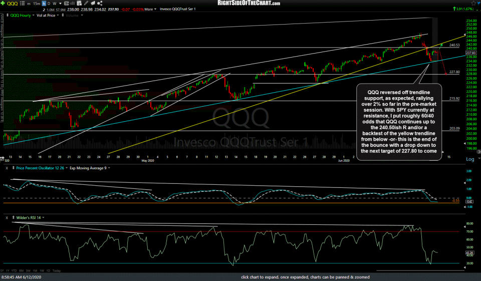Toggle the Log scale setting

pos(470,159)
